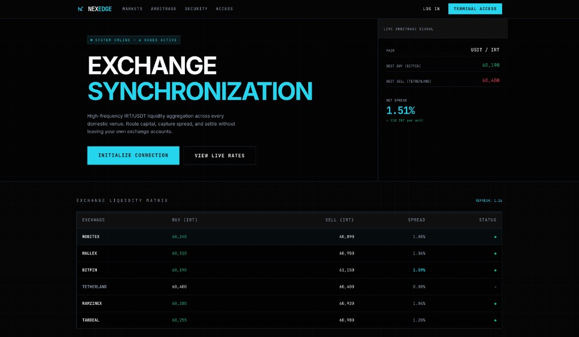Image resolution: width=579 pixels, height=337 pixels.
Task: Select the TABDEAL exchange name
Action: (90, 320)
